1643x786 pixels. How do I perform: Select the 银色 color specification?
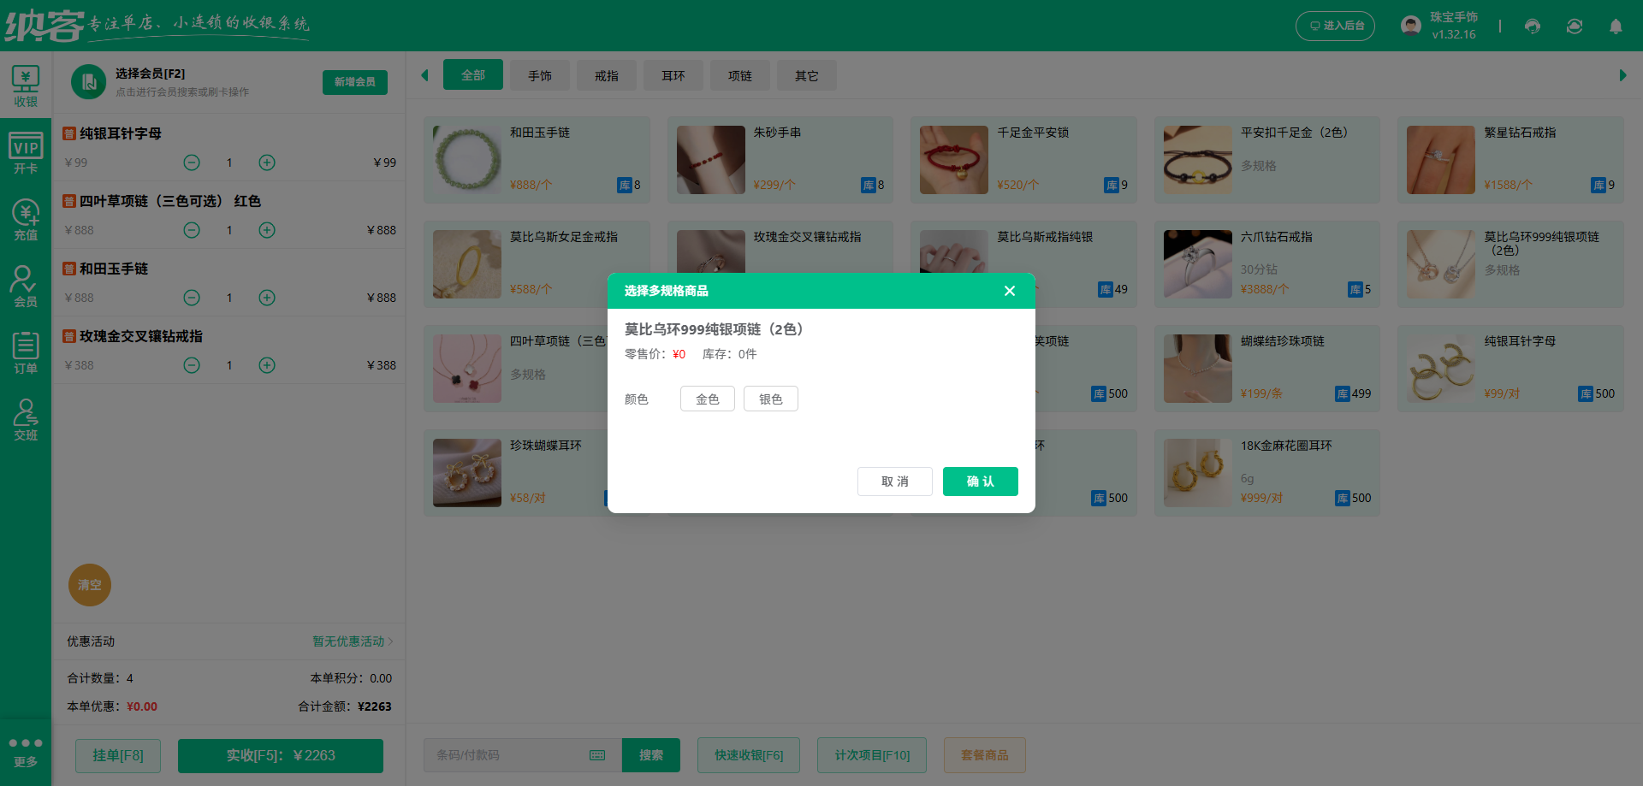tap(770, 399)
